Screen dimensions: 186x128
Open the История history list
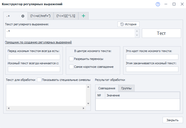[x=129, y=24]
